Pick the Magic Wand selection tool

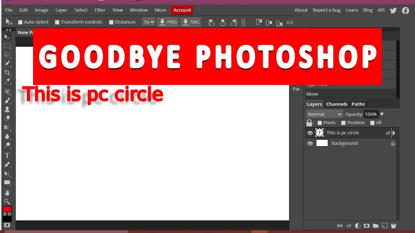click(x=7, y=64)
